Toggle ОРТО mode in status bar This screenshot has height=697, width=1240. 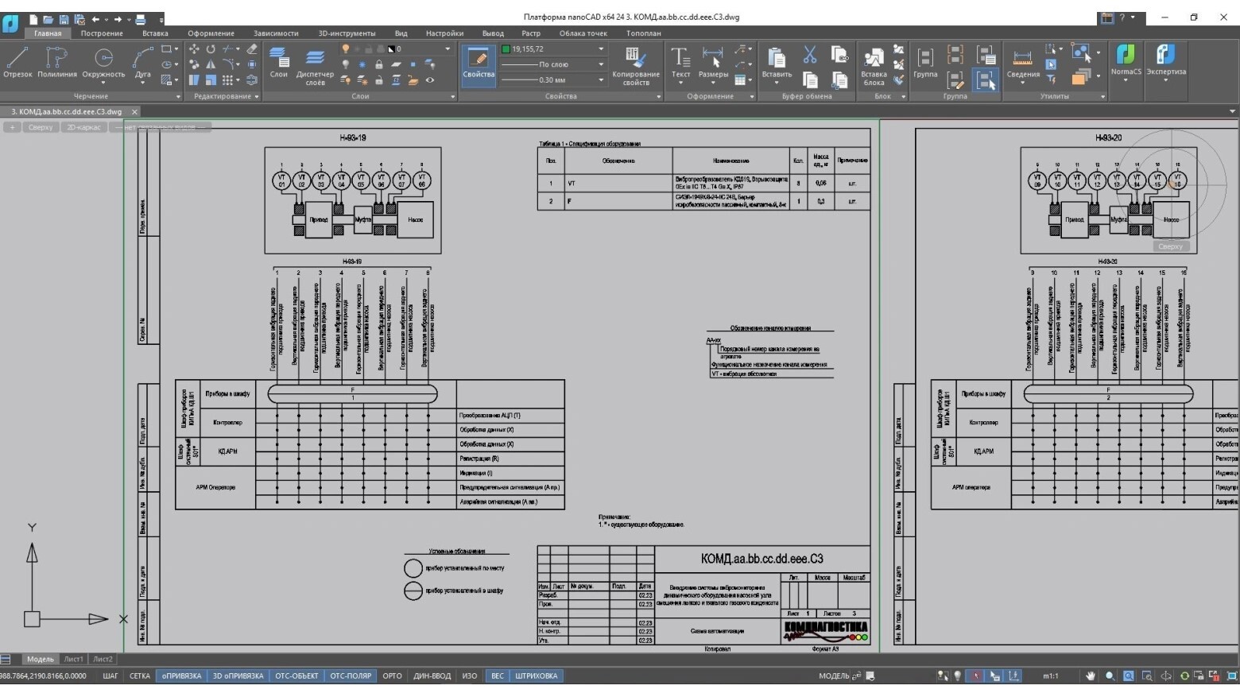click(x=392, y=676)
